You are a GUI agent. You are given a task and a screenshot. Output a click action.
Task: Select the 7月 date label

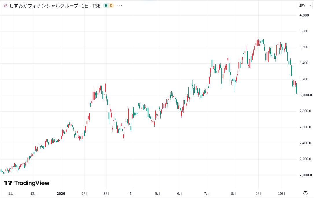click(x=207, y=194)
